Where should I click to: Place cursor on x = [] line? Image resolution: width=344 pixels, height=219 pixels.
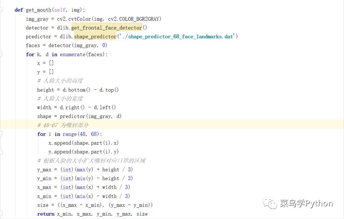click(x=45, y=63)
